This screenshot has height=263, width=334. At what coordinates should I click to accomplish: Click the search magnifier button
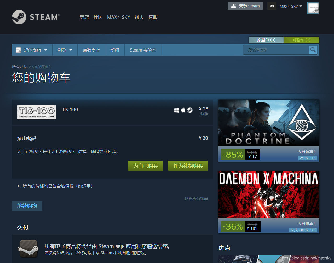coord(313,50)
